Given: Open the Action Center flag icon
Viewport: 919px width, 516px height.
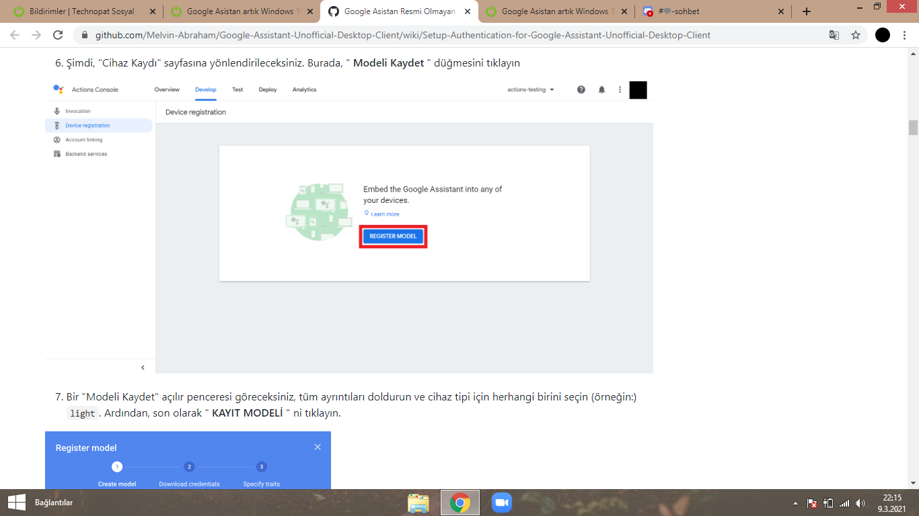Looking at the screenshot, I should point(812,503).
